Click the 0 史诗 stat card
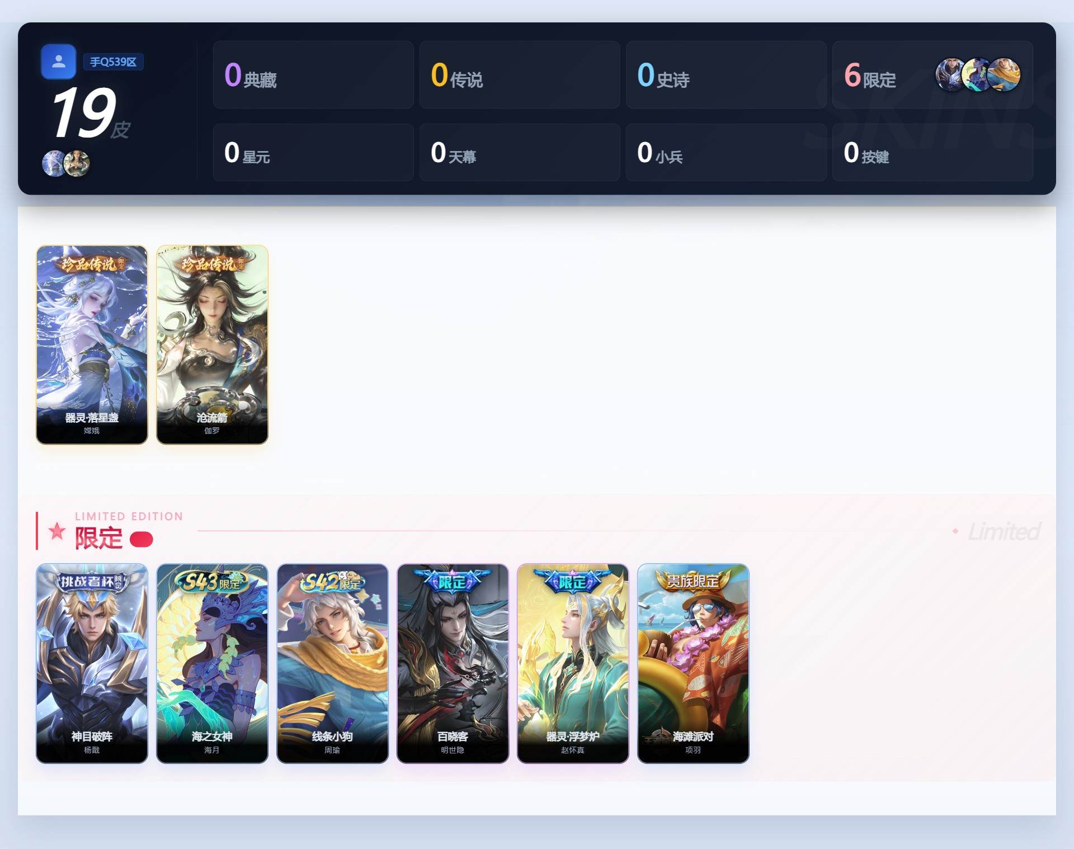 point(726,74)
